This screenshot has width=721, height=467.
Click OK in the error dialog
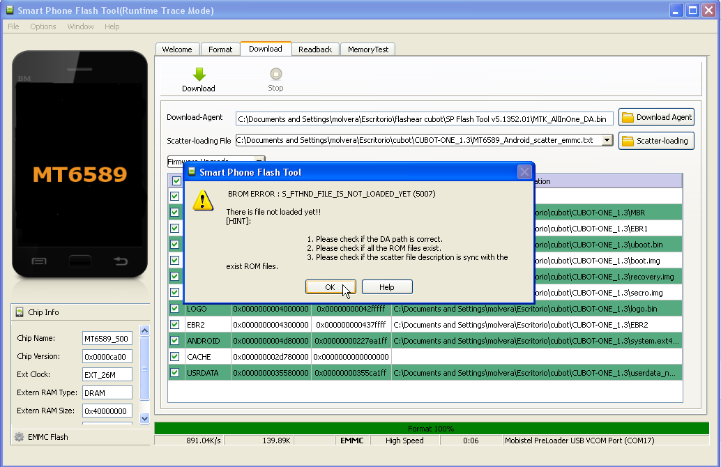(331, 287)
